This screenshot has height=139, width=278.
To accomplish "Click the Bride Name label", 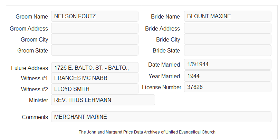I will [x=165, y=16].
